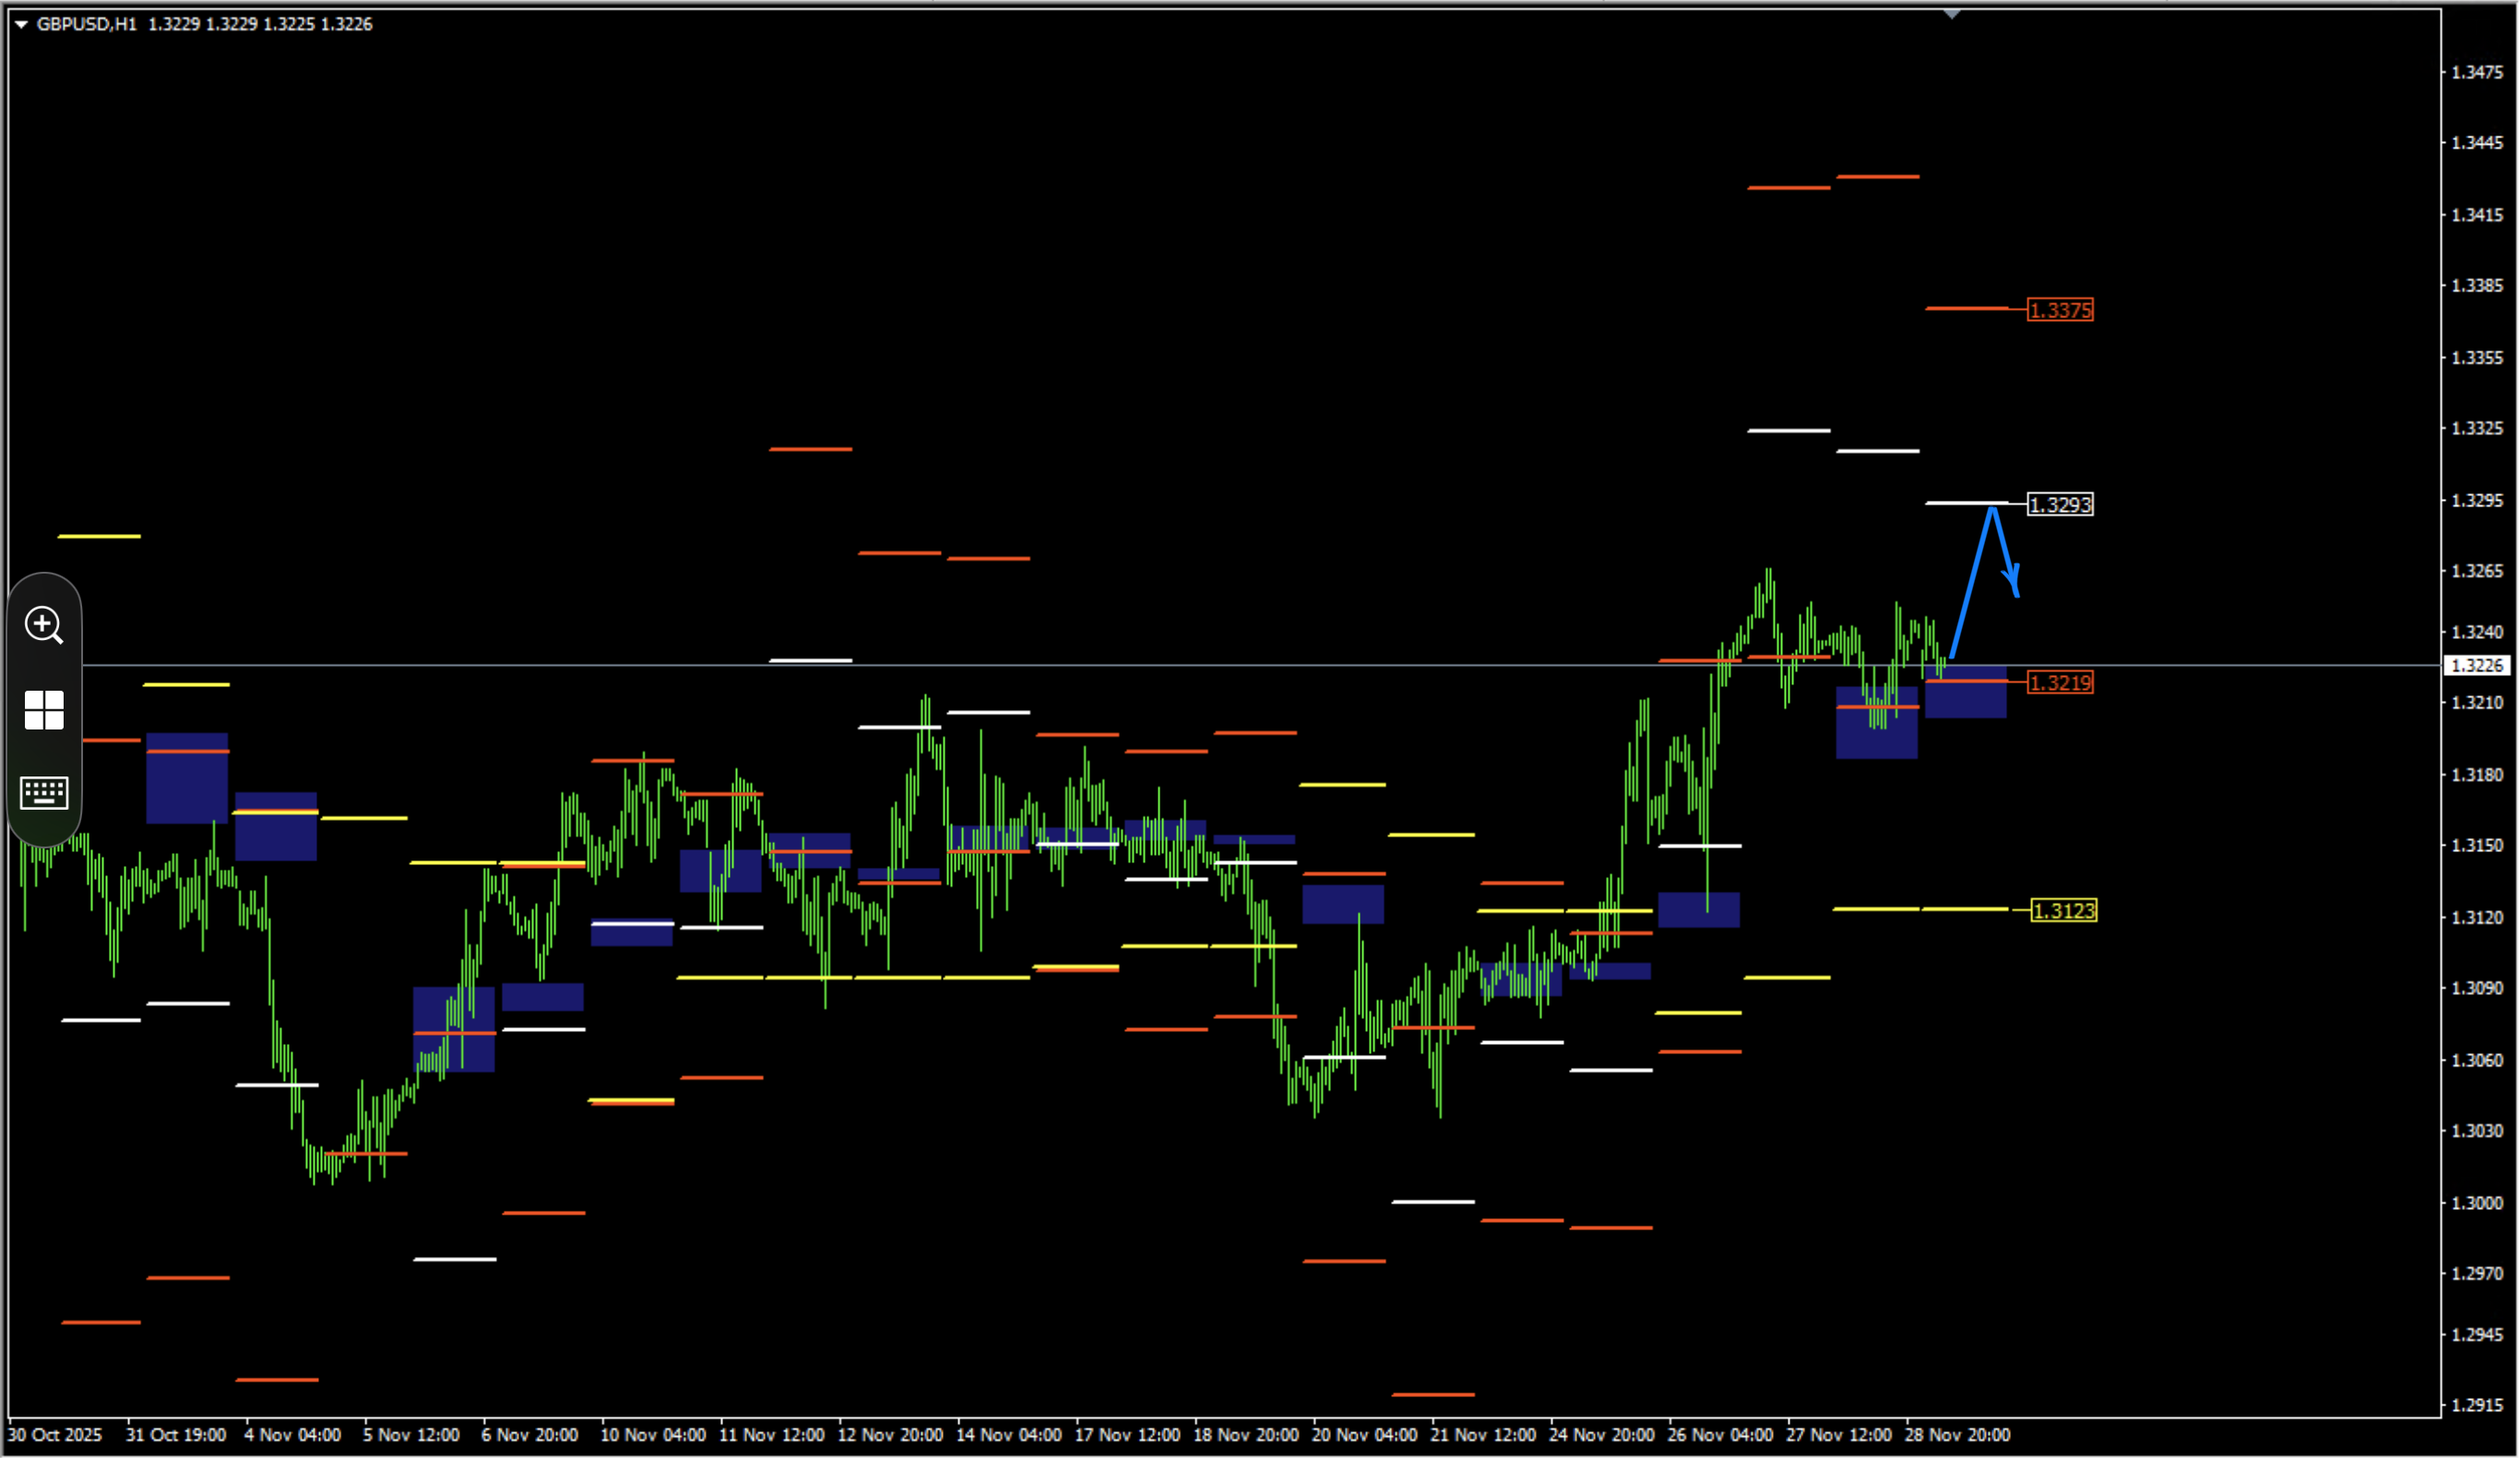2520x1458 pixels.
Task: Expand the GBPUSD,H1 chart title arrow
Action: [x=21, y=24]
